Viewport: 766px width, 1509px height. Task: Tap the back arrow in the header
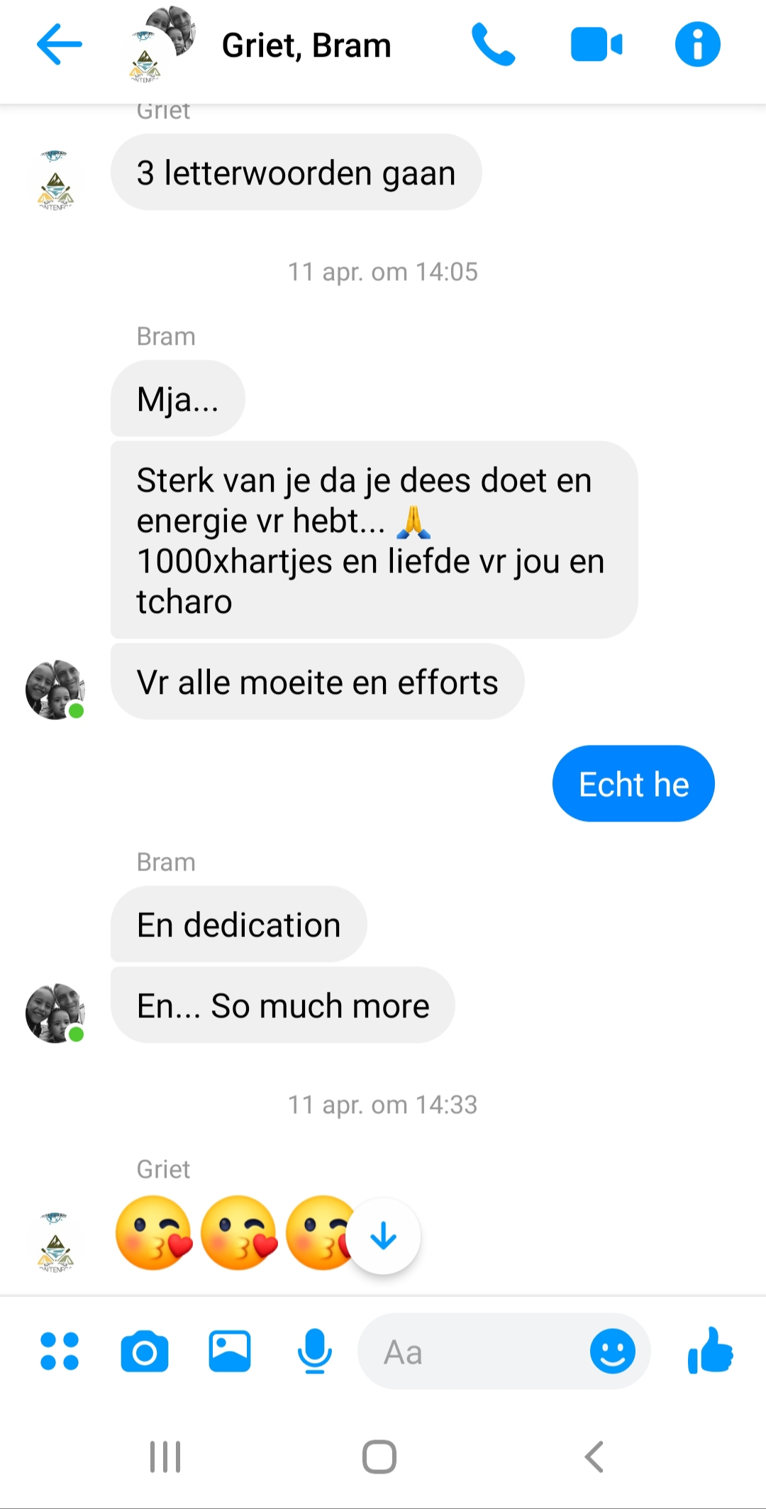point(60,45)
